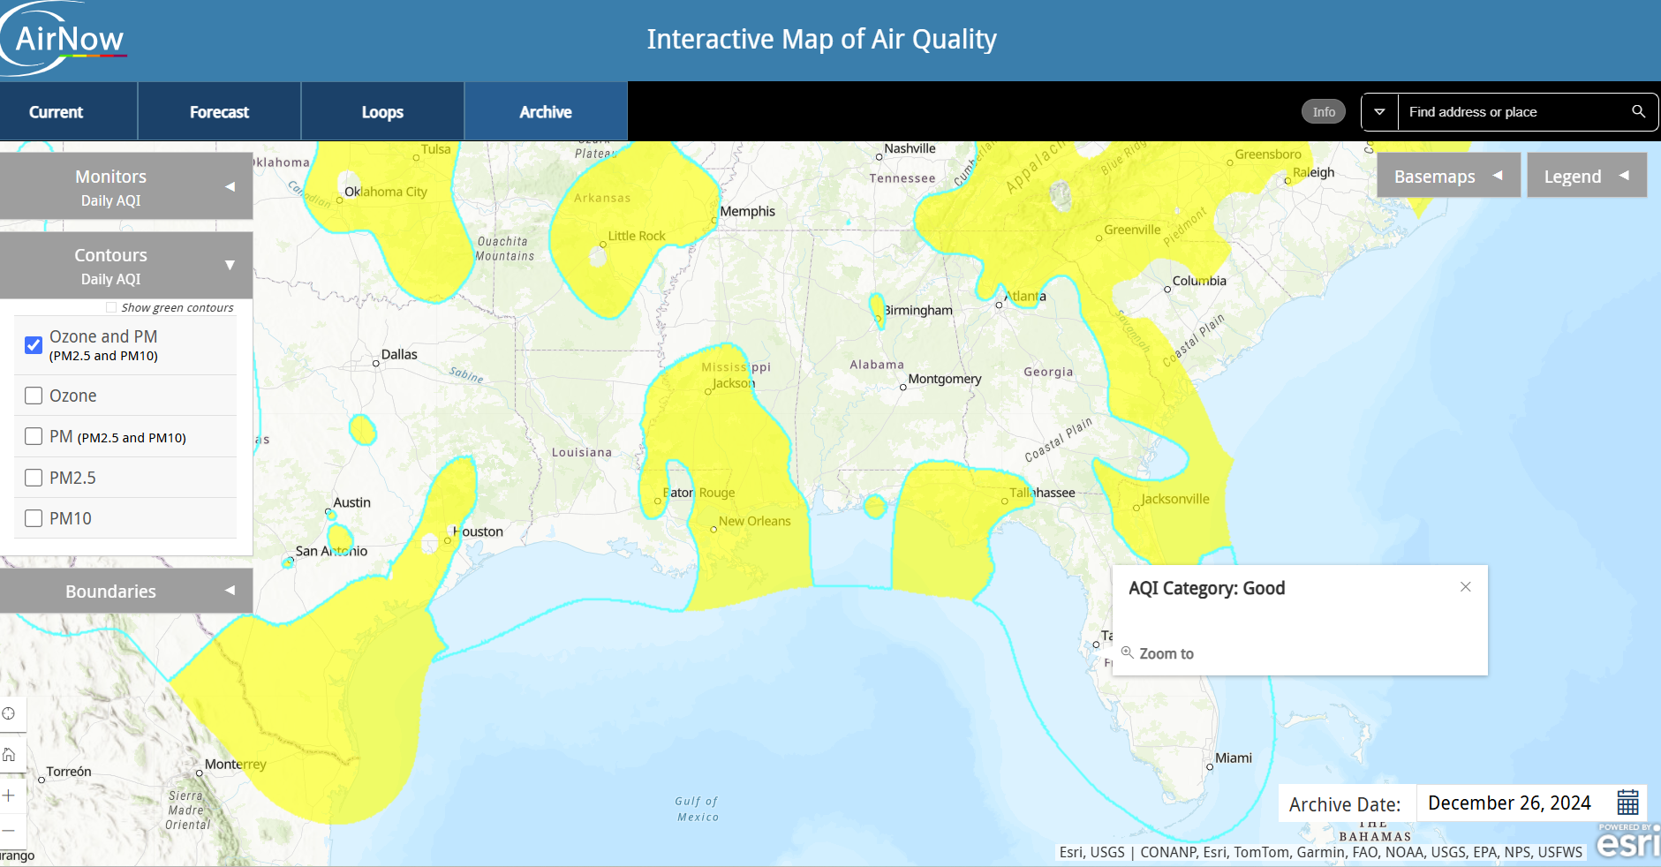Click the New Orleans label on map
Screen dimensions: 1661x867
coord(754,521)
